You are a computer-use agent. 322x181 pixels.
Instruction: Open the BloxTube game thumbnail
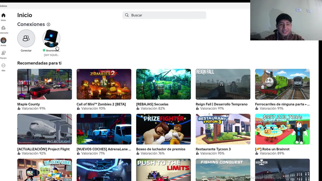(x=45, y=170)
